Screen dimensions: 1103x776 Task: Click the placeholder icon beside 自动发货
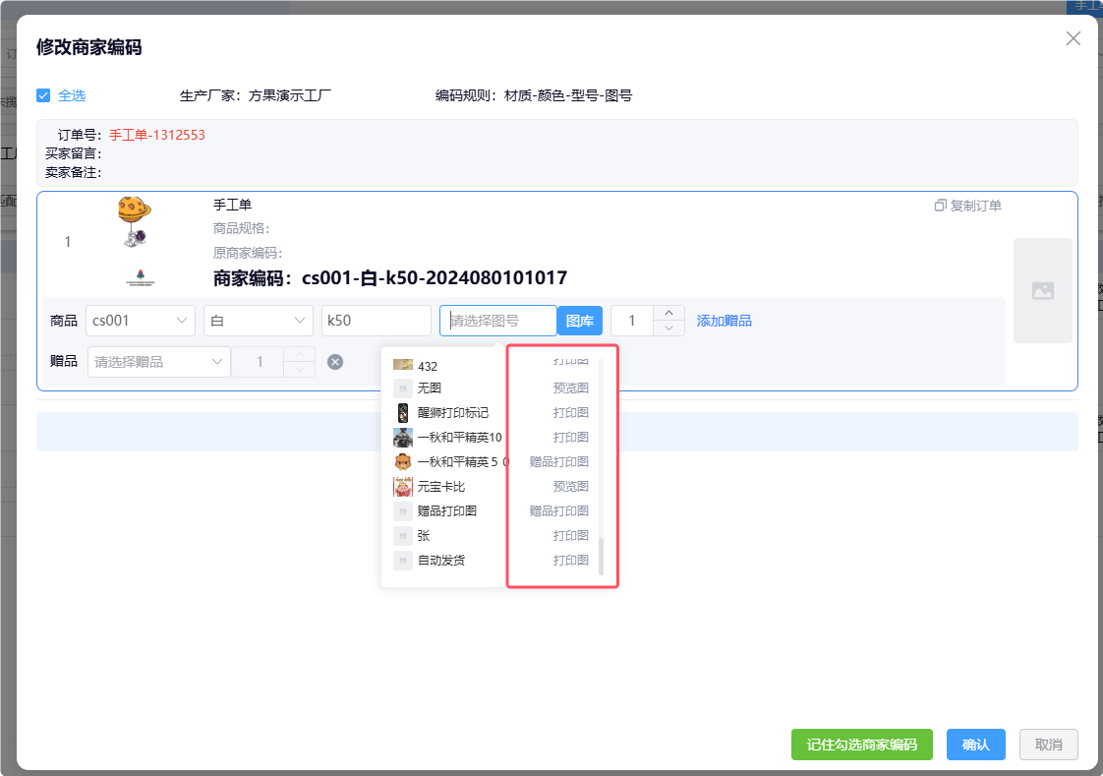click(x=402, y=560)
